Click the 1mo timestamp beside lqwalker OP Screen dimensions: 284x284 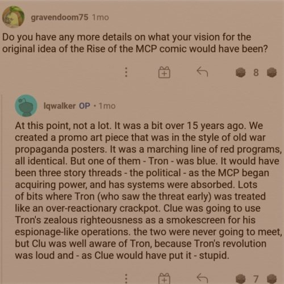click(x=107, y=106)
